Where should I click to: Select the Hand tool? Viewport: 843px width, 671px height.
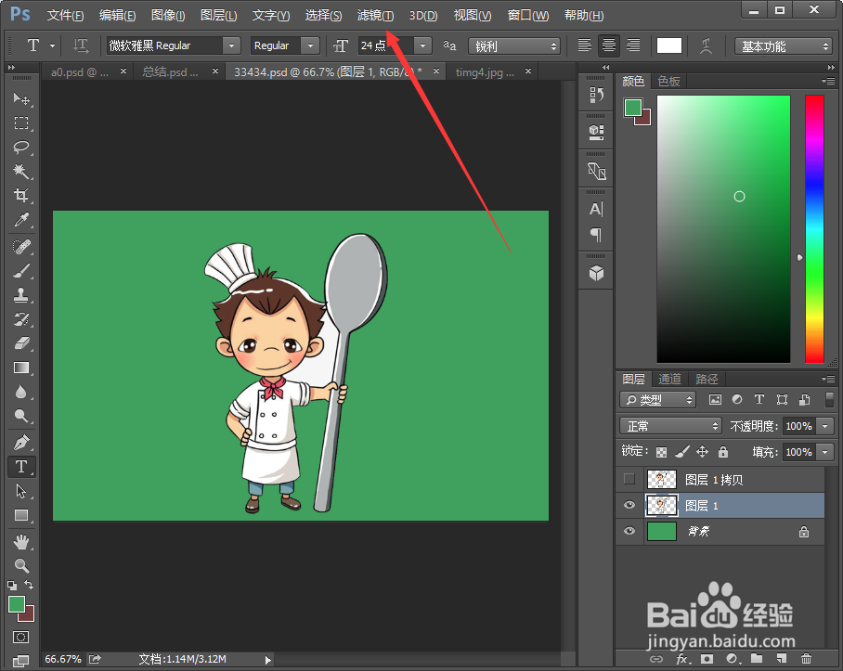tap(21, 542)
